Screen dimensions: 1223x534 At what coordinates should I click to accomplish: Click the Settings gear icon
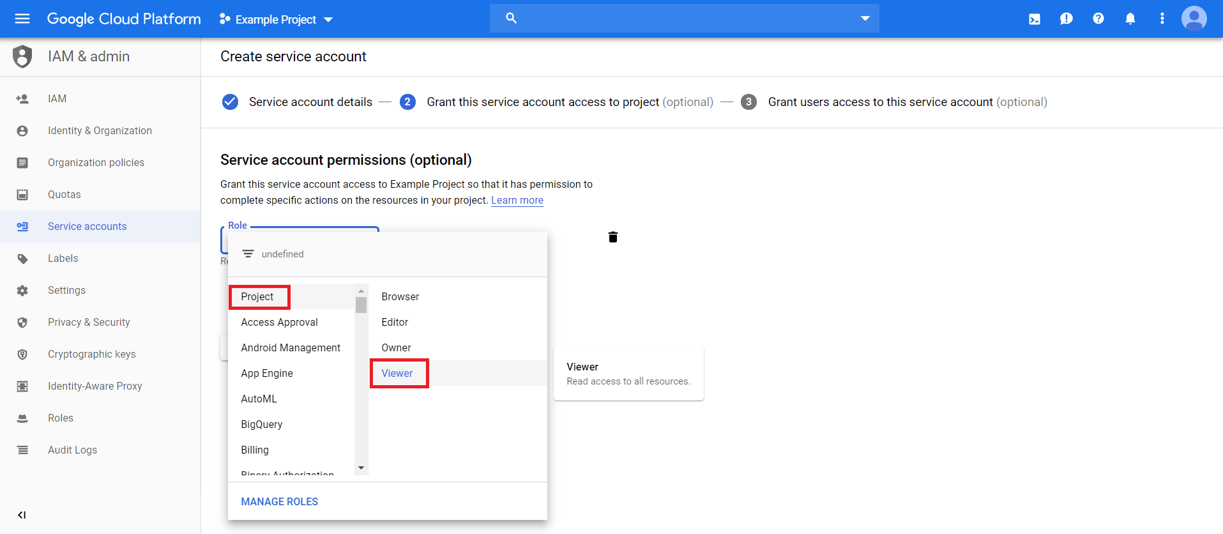(22, 291)
